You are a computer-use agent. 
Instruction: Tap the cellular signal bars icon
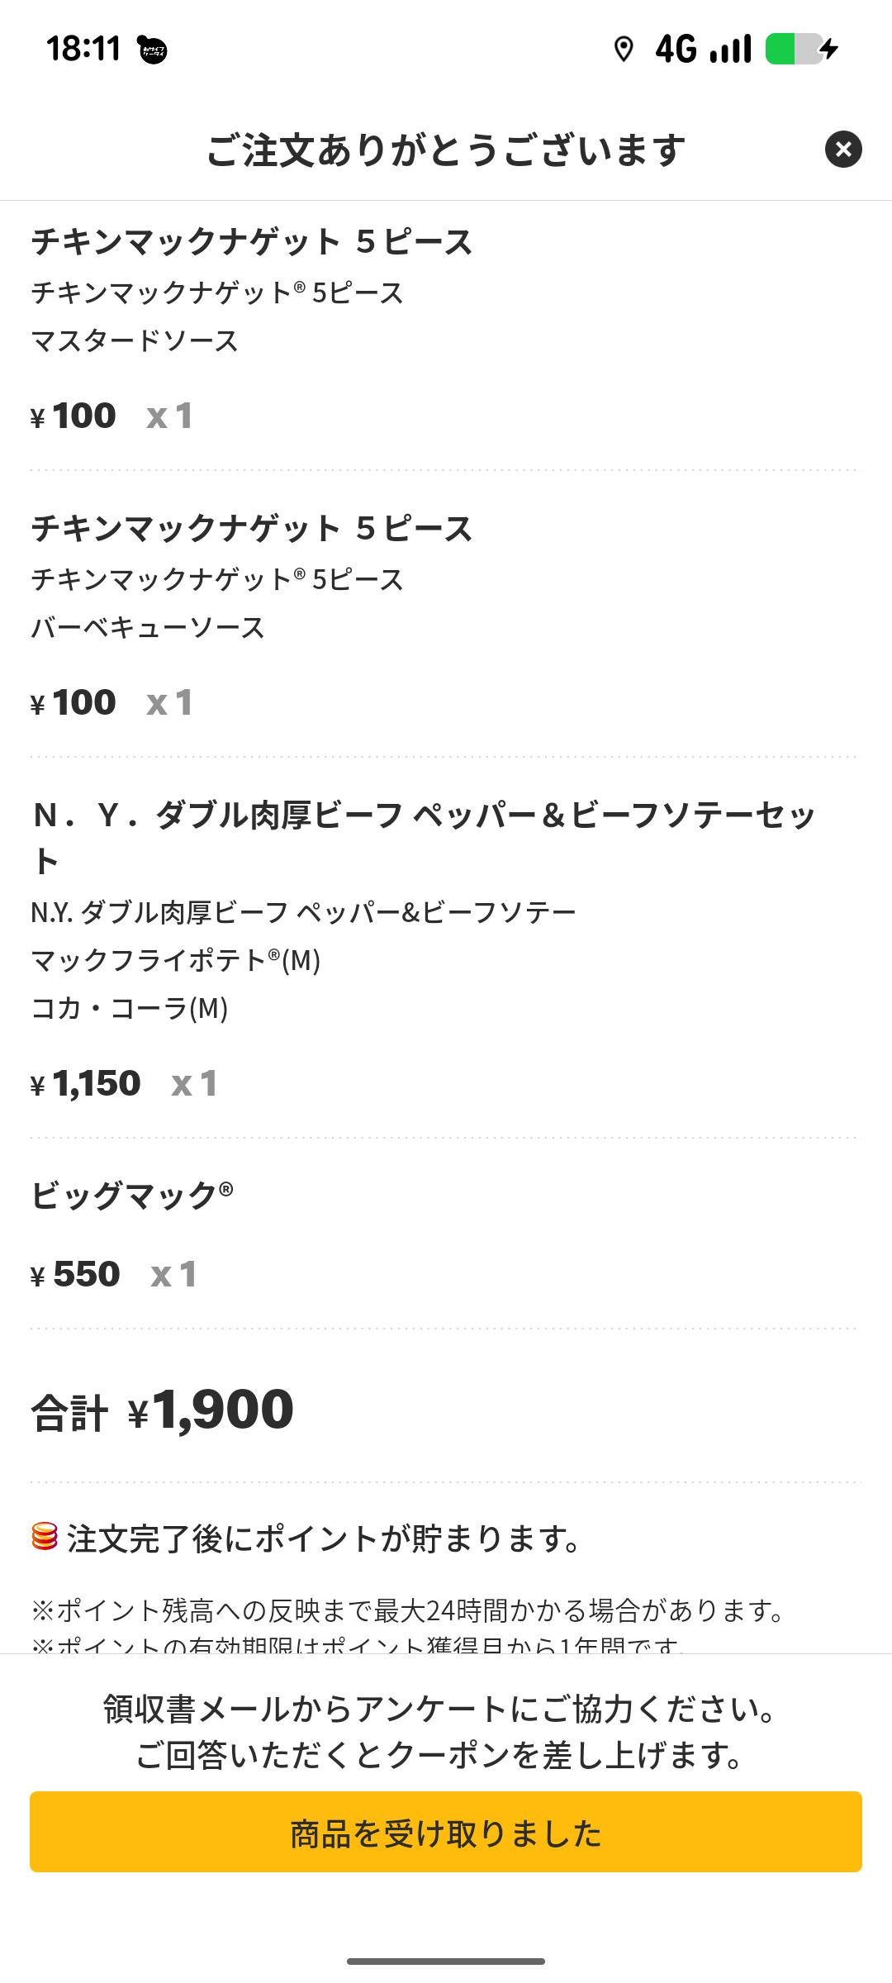pos(731,50)
